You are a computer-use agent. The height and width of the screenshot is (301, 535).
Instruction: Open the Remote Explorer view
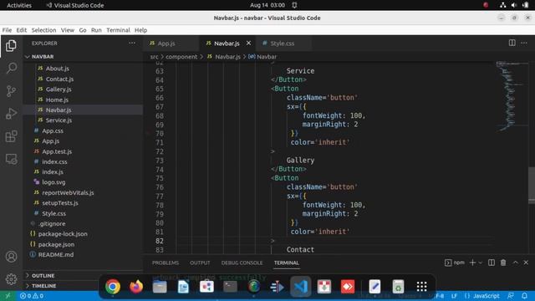click(x=11, y=159)
